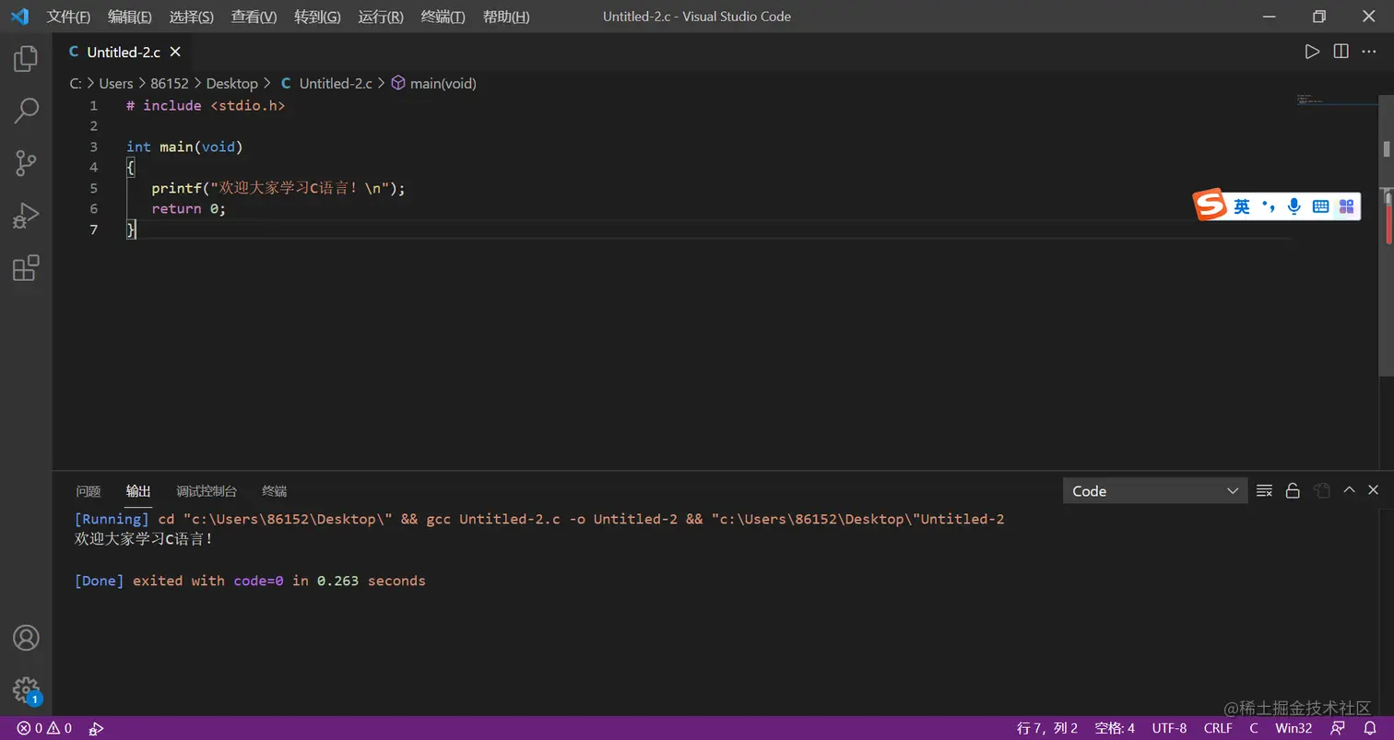Run the code with the play button
The image size is (1394, 740).
coord(1312,52)
